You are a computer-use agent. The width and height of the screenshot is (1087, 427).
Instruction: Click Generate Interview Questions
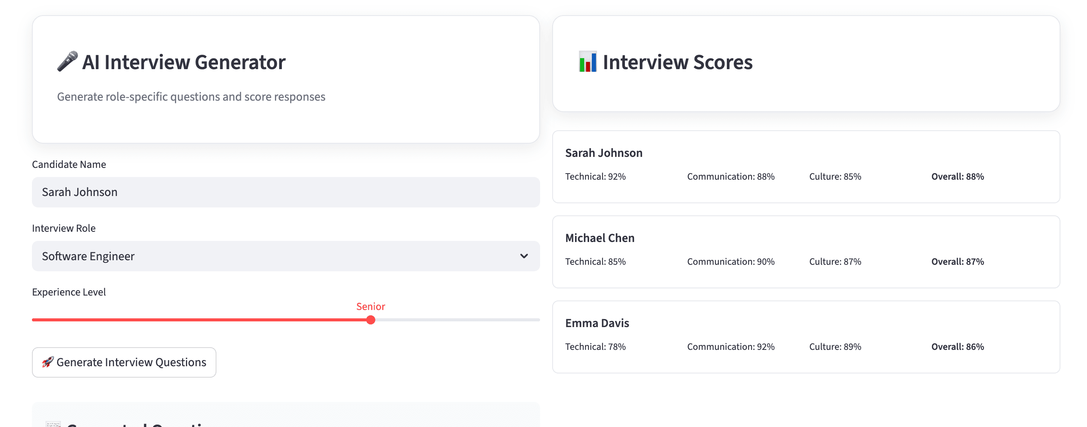tap(124, 362)
